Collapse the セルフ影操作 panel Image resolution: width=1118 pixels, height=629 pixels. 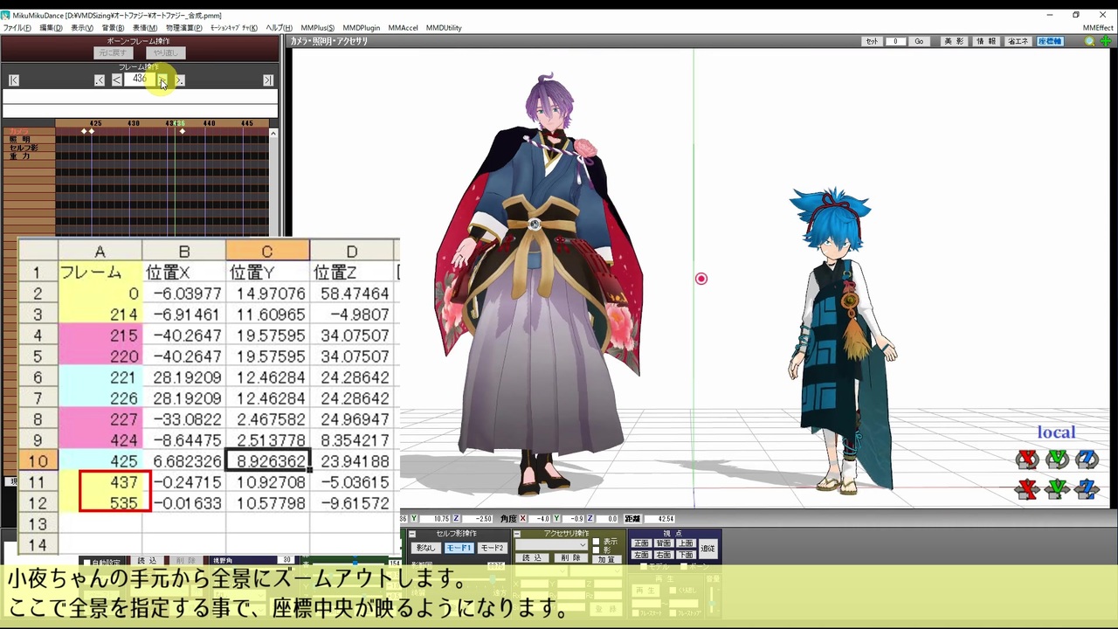pos(411,534)
